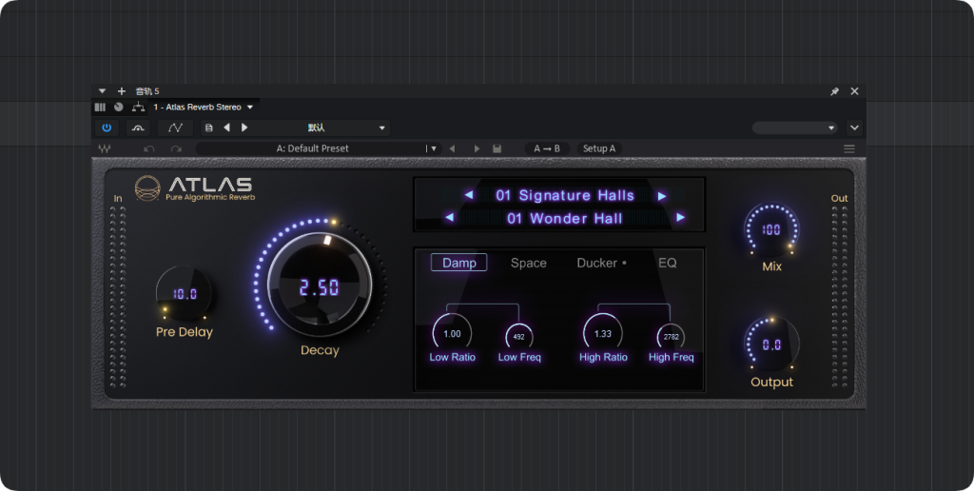Click the Decay value 2.50
974x491 pixels.
(x=320, y=287)
